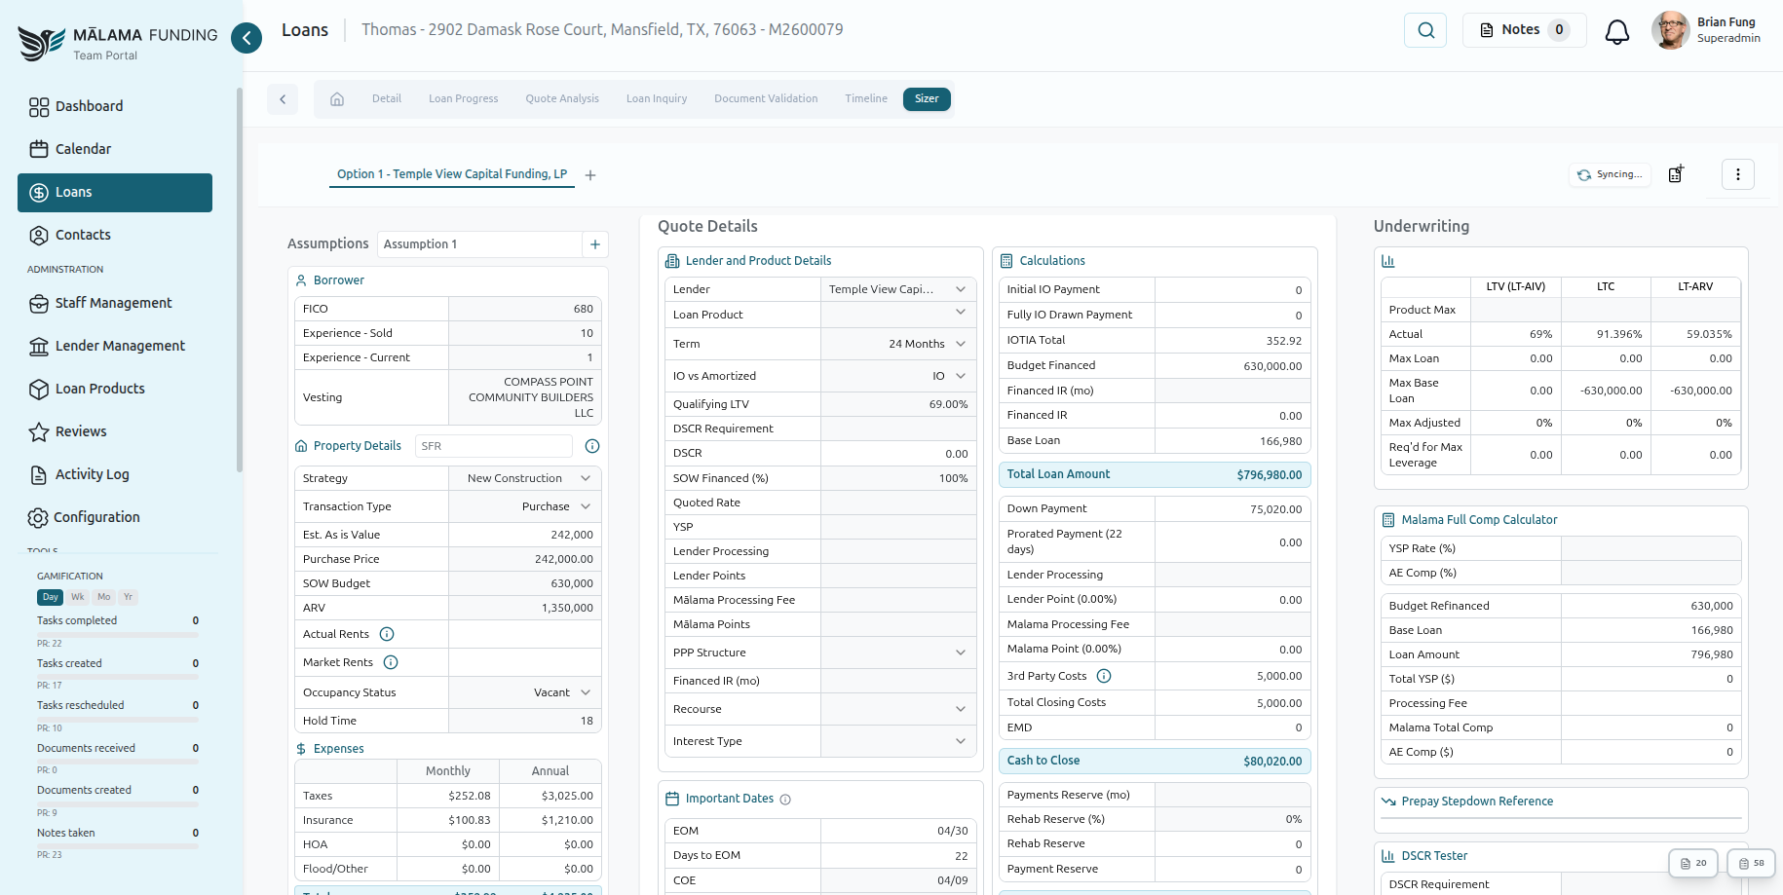Click the DSCR info icon next to 3rd Party Costs
This screenshot has height=895, width=1783.
pos(1103,675)
